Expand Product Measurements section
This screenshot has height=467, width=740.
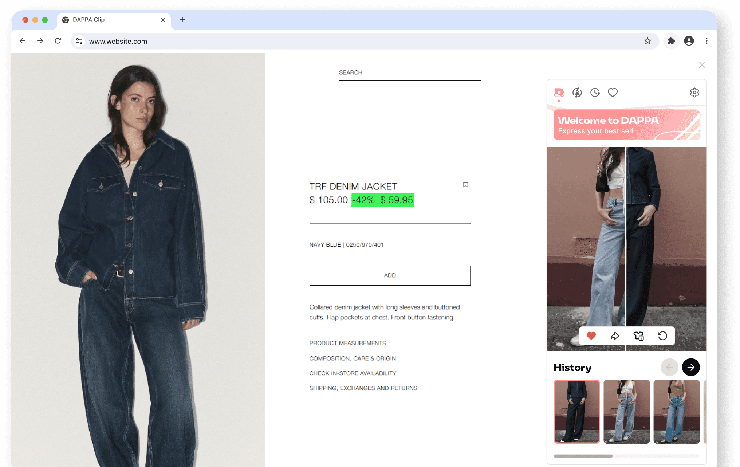tap(348, 343)
